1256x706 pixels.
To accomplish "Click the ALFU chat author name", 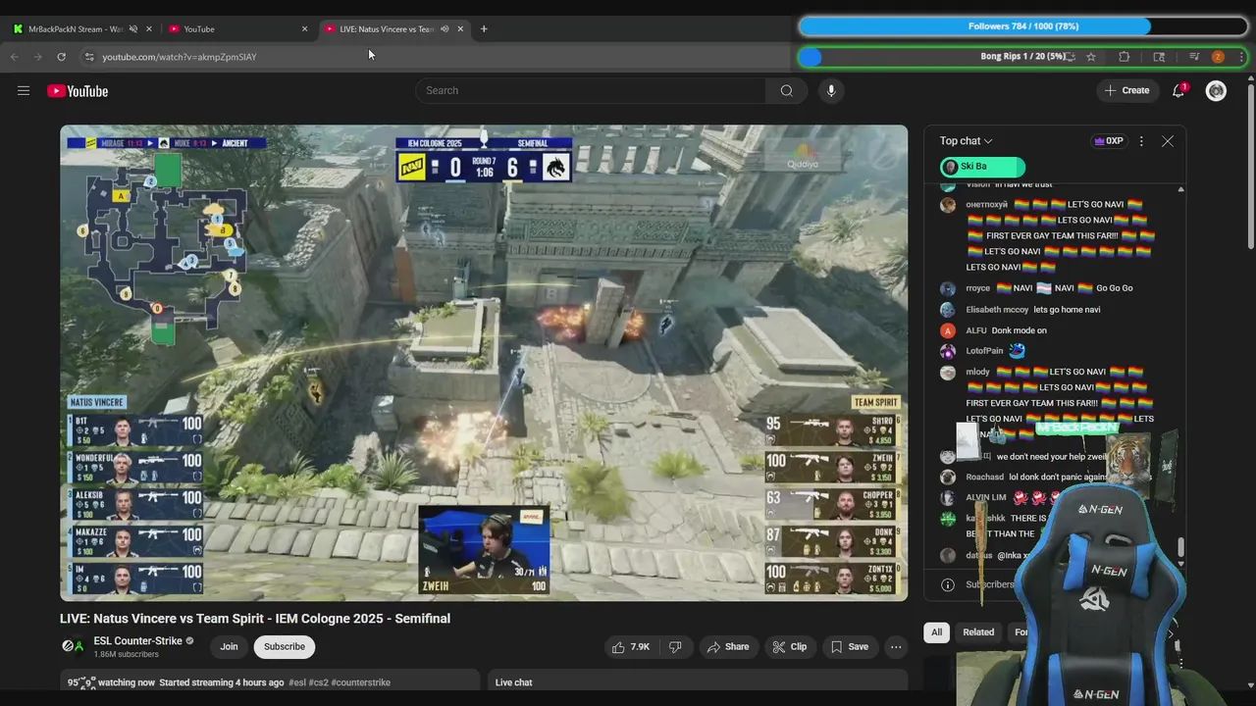I will 976,330.
